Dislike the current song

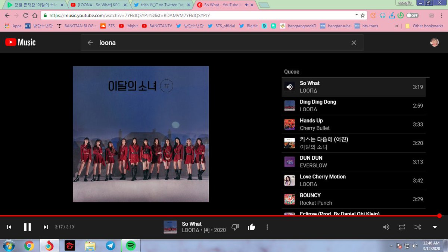(235, 227)
